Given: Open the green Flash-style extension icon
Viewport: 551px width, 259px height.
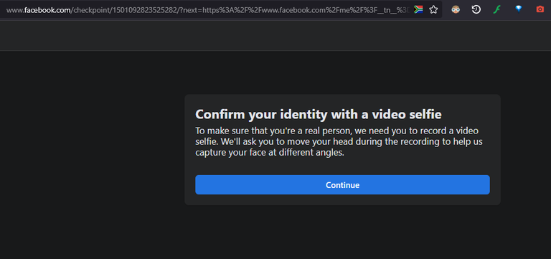Looking at the screenshot, I should click(x=496, y=9).
